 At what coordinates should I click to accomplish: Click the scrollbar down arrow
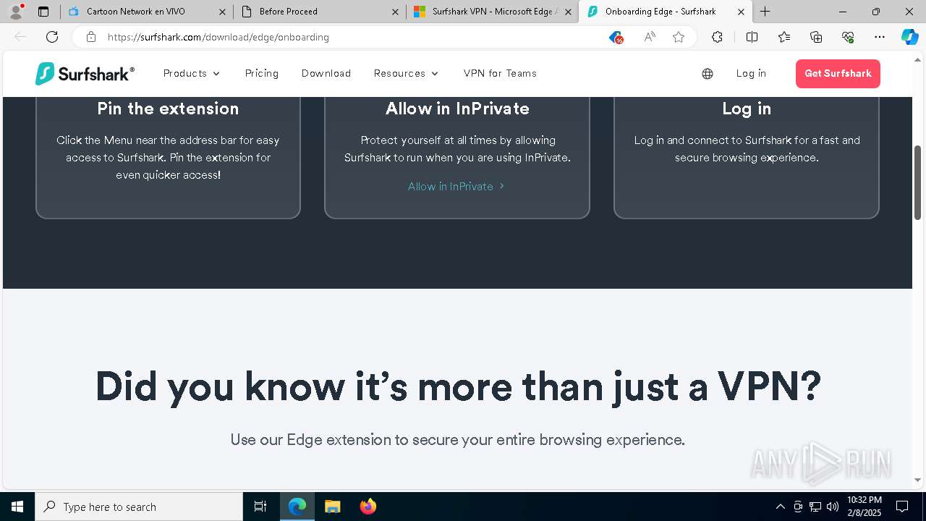point(918,480)
